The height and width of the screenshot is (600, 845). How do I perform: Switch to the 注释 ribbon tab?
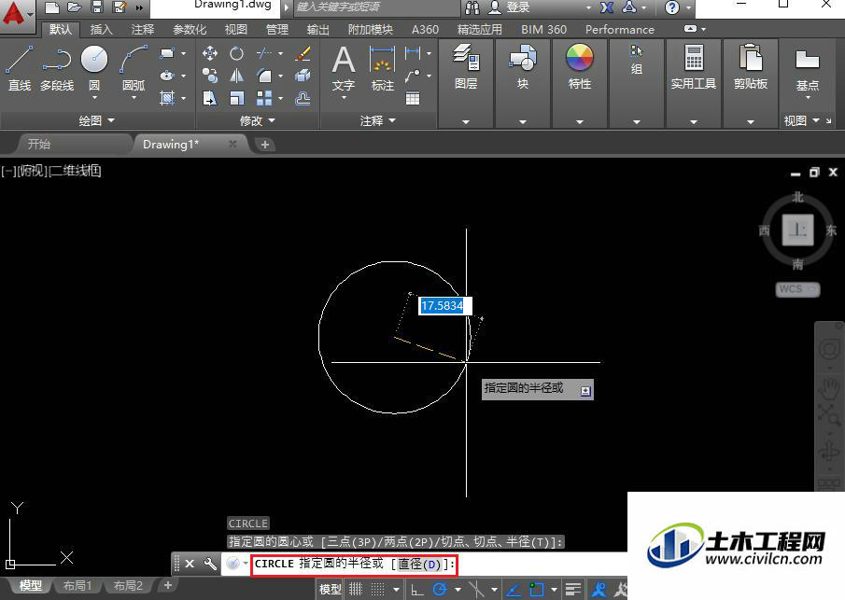click(142, 29)
